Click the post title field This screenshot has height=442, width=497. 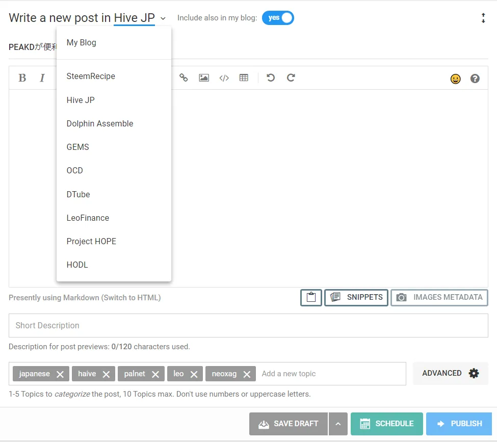point(248,47)
